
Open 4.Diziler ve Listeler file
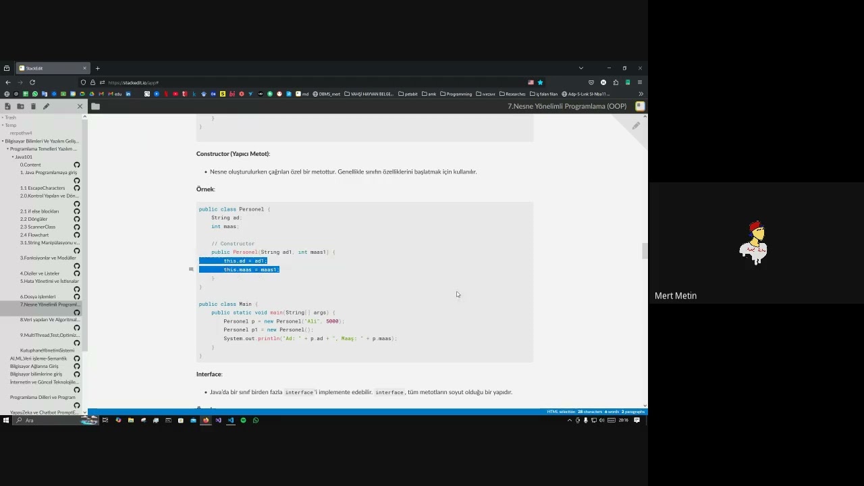pos(40,273)
